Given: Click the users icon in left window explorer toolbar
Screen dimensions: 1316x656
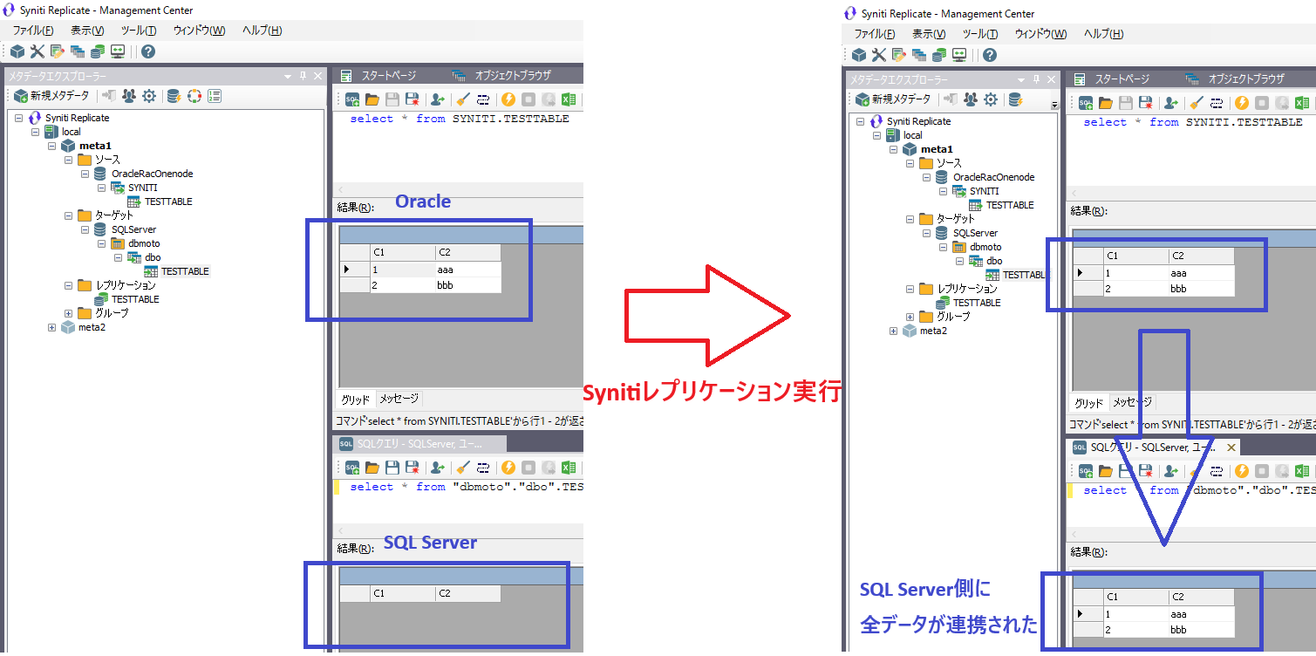Looking at the screenshot, I should [x=129, y=96].
